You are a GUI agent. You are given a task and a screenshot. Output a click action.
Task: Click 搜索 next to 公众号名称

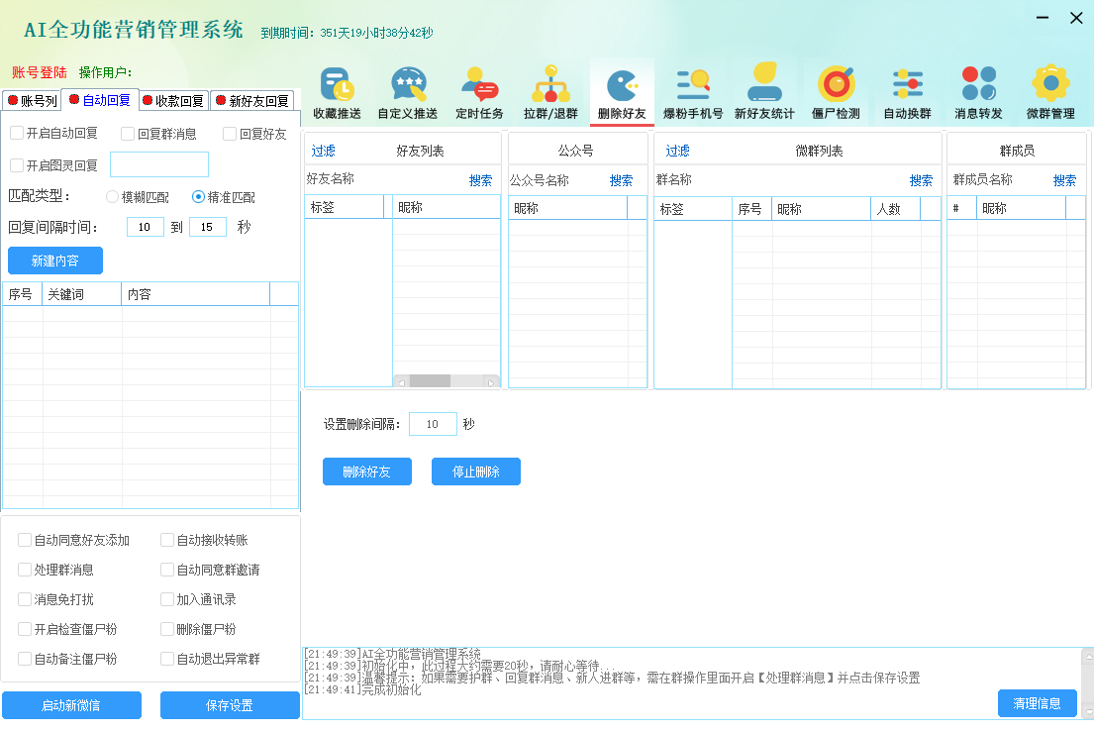coord(621,181)
